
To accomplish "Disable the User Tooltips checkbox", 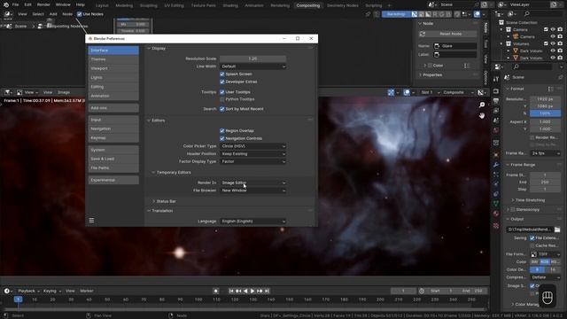I will pos(222,92).
